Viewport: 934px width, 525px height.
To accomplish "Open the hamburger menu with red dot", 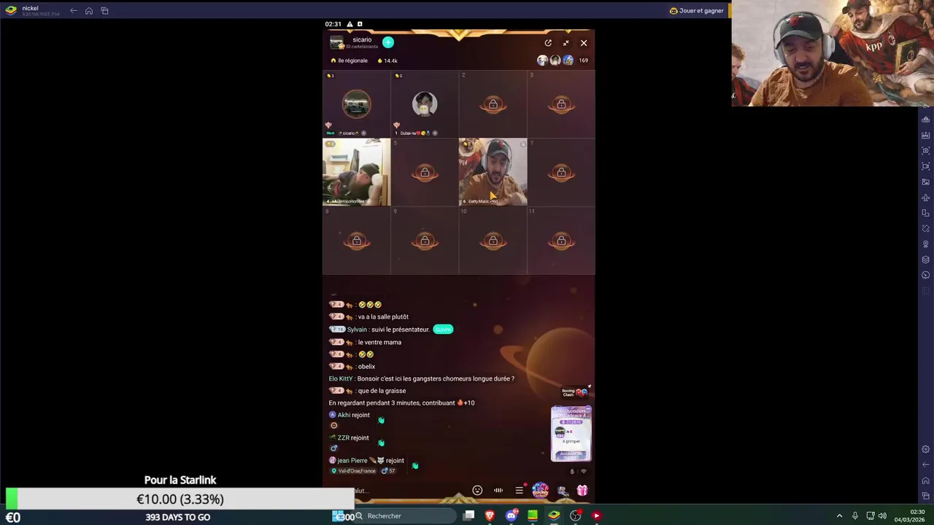I will (x=520, y=491).
